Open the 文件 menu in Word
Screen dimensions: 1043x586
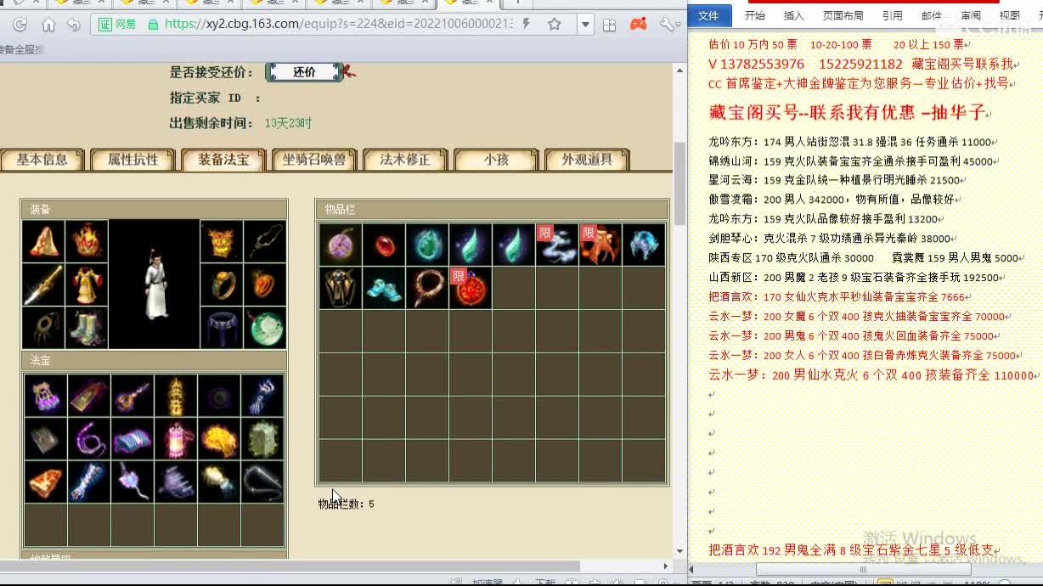(709, 15)
